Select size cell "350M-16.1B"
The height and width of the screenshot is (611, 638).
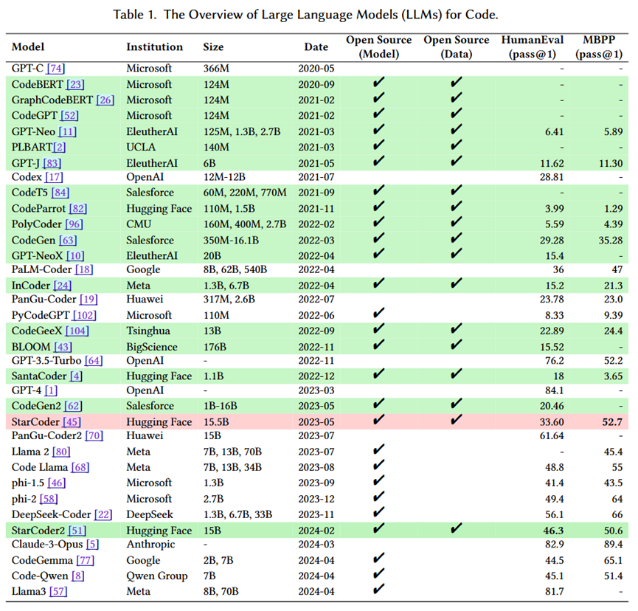[231, 240]
